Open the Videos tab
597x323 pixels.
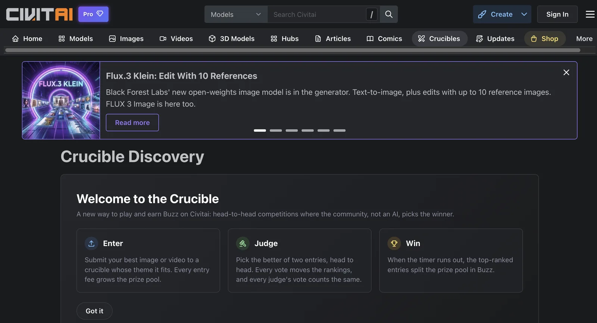[x=176, y=38]
